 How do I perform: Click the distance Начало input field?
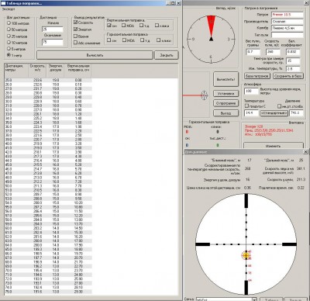point(53,29)
